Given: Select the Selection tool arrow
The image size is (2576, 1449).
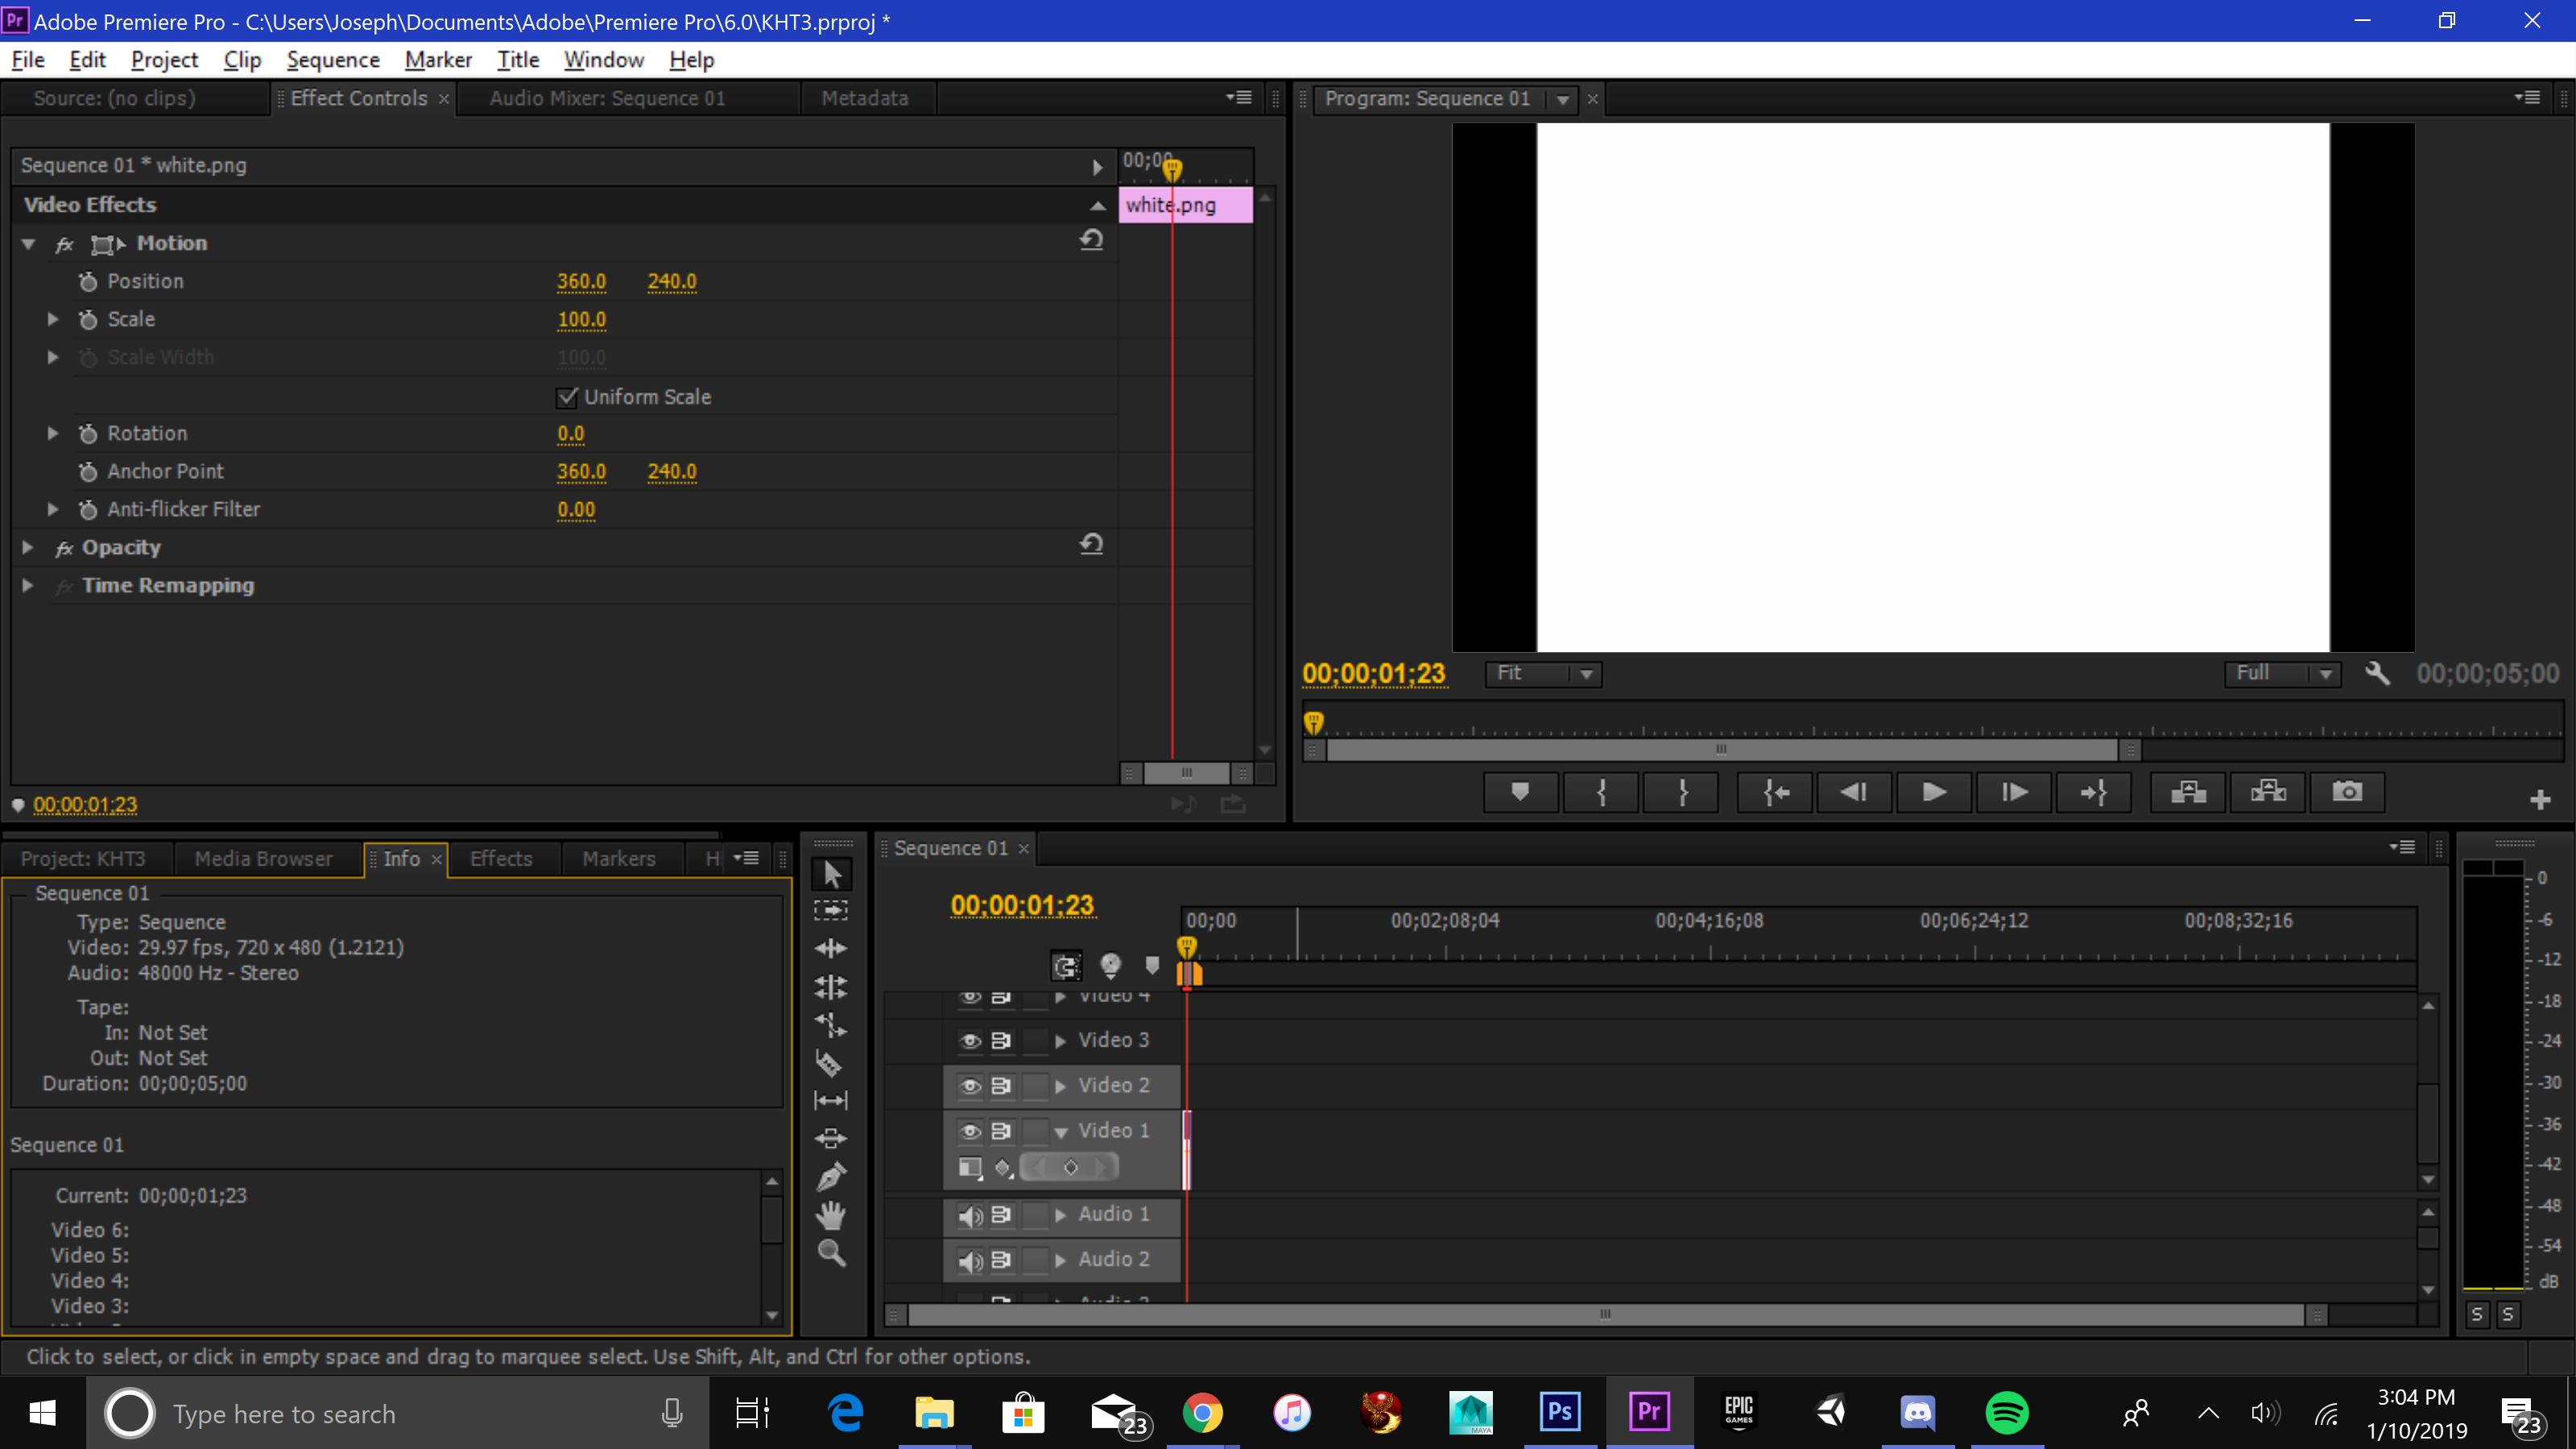Looking at the screenshot, I should (831, 874).
